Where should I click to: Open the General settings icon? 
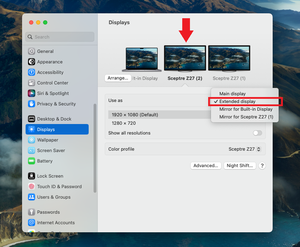click(x=32, y=51)
